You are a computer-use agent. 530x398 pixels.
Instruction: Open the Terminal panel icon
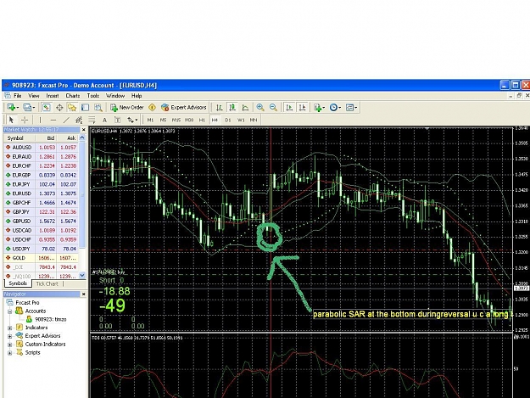(x=85, y=108)
